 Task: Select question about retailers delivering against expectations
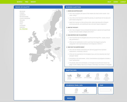pyautogui.click(x=88, y=51)
